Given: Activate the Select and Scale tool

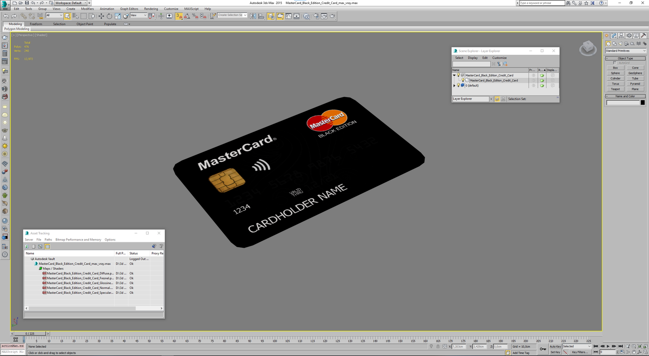Looking at the screenshot, I should (117, 16).
